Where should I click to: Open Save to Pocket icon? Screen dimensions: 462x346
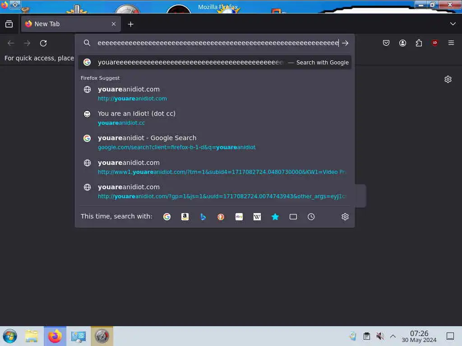coord(386,43)
